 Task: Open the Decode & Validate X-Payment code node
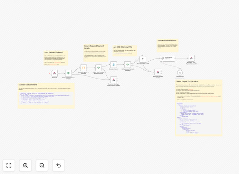(84, 68)
